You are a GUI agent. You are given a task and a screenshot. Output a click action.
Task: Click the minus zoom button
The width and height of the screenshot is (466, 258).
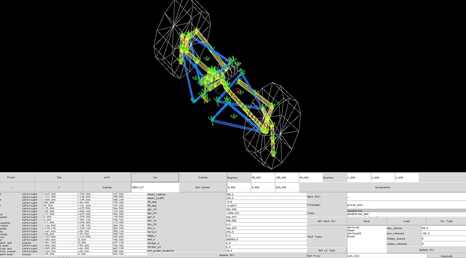click(x=11, y=187)
